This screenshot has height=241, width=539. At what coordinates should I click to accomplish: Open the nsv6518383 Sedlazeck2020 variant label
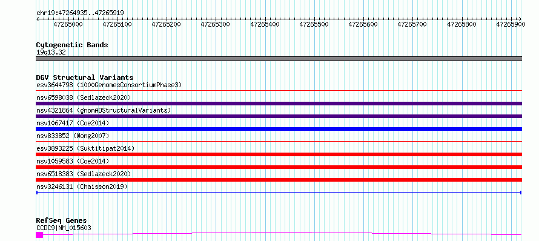pyautogui.click(x=84, y=174)
